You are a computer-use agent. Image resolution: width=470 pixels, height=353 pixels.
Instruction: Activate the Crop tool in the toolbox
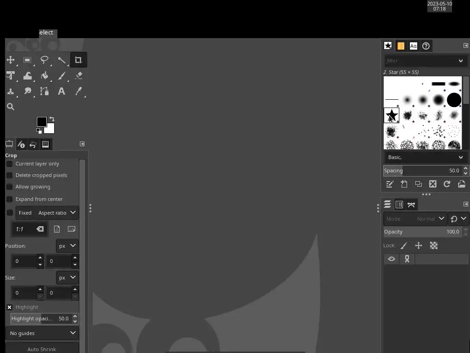(x=78, y=60)
